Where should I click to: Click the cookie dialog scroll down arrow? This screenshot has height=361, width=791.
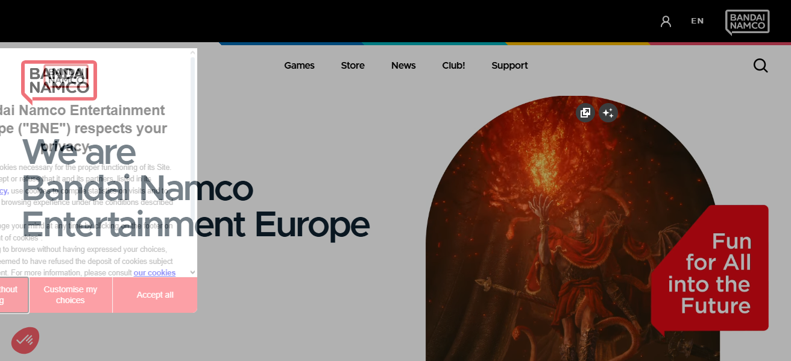tap(193, 272)
